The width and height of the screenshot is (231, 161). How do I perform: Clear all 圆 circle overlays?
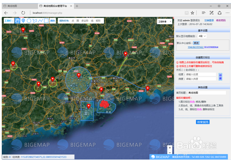tap(78, 21)
